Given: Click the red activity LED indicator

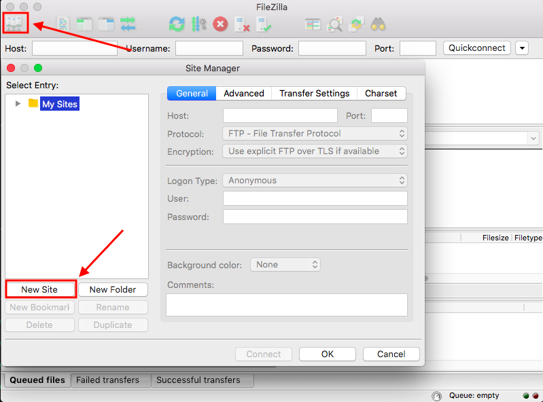Looking at the screenshot, I should [536, 396].
